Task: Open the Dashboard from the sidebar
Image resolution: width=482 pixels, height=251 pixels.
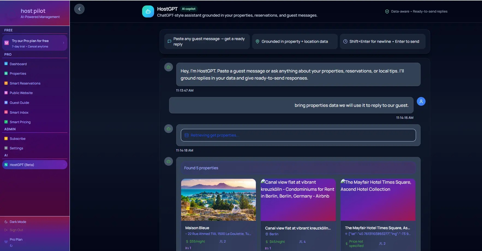Action: [x=18, y=64]
